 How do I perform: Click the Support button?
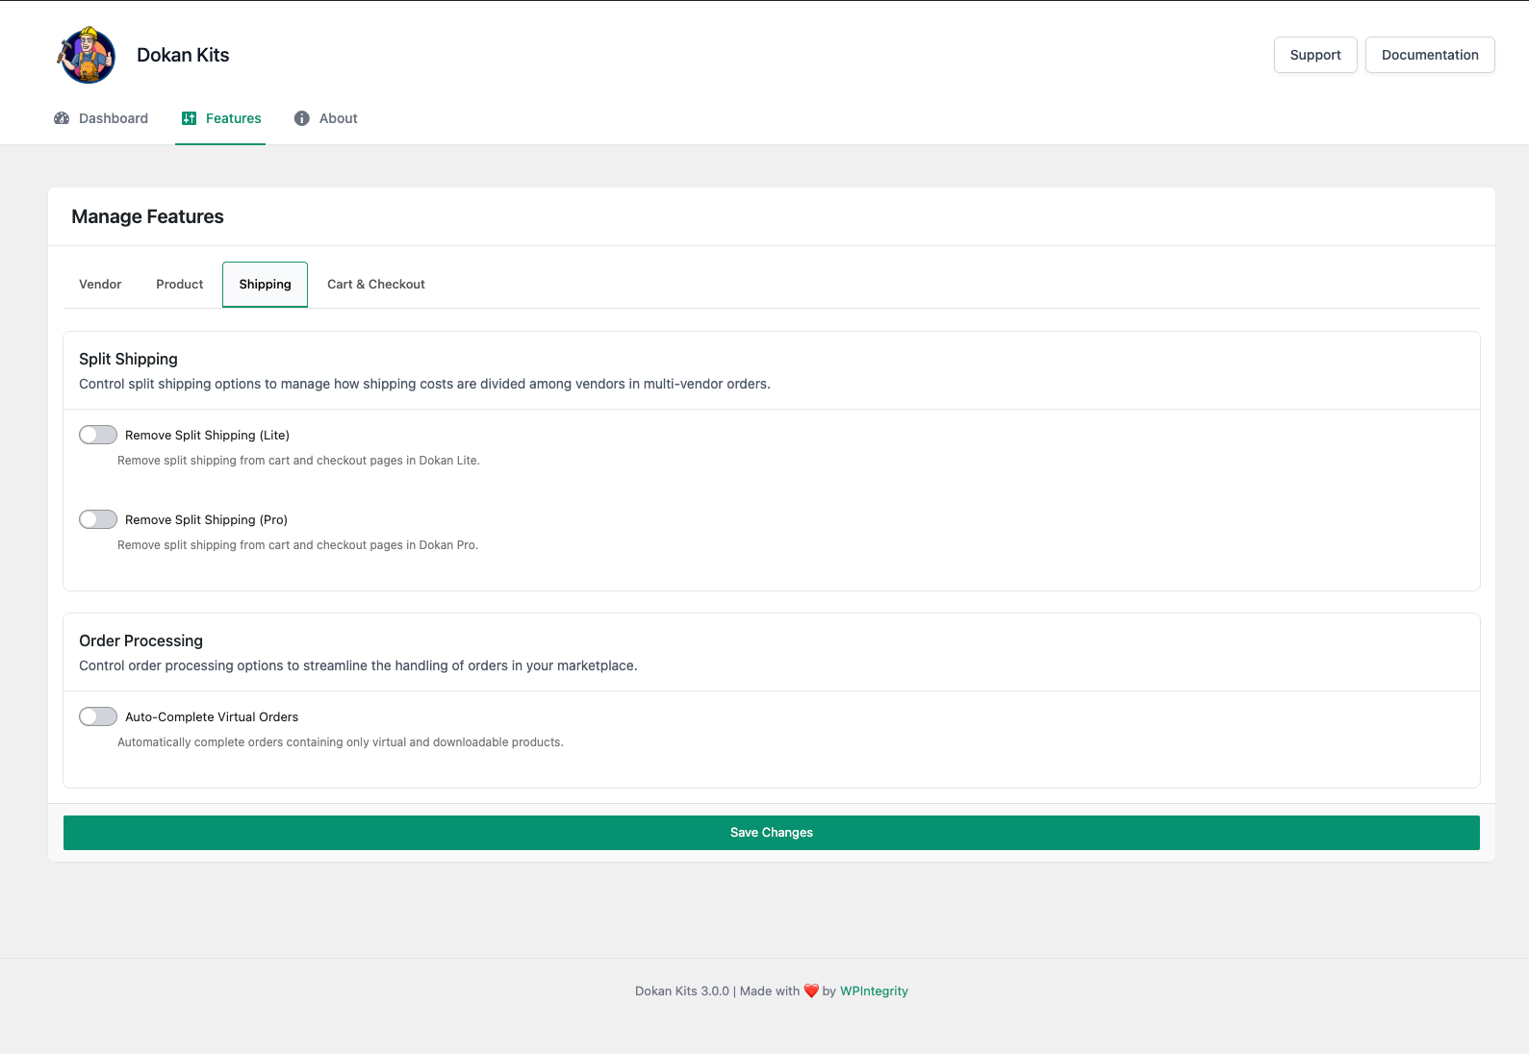click(x=1315, y=55)
